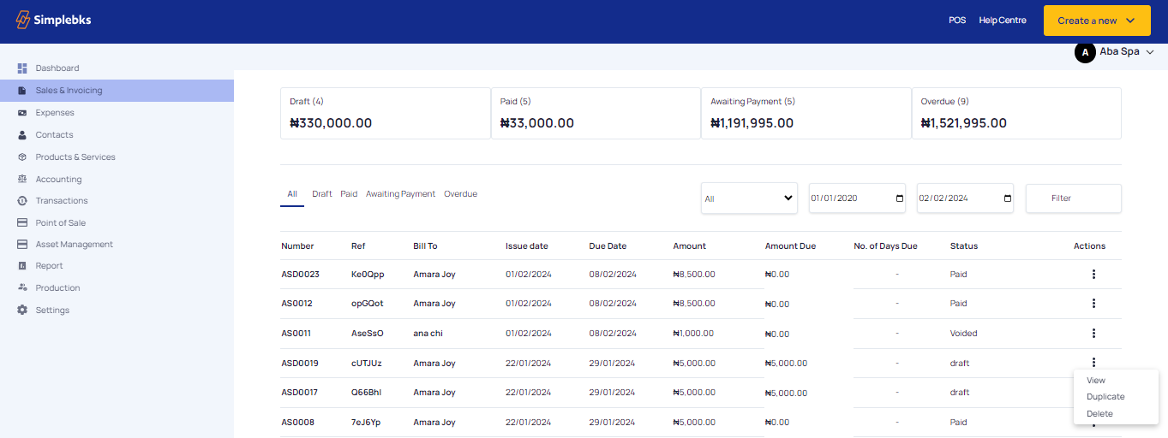Open calendar picker on end date 02/02/2024

pyautogui.click(x=1007, y=198)
